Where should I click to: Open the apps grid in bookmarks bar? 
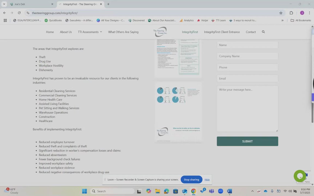[5, 20]
